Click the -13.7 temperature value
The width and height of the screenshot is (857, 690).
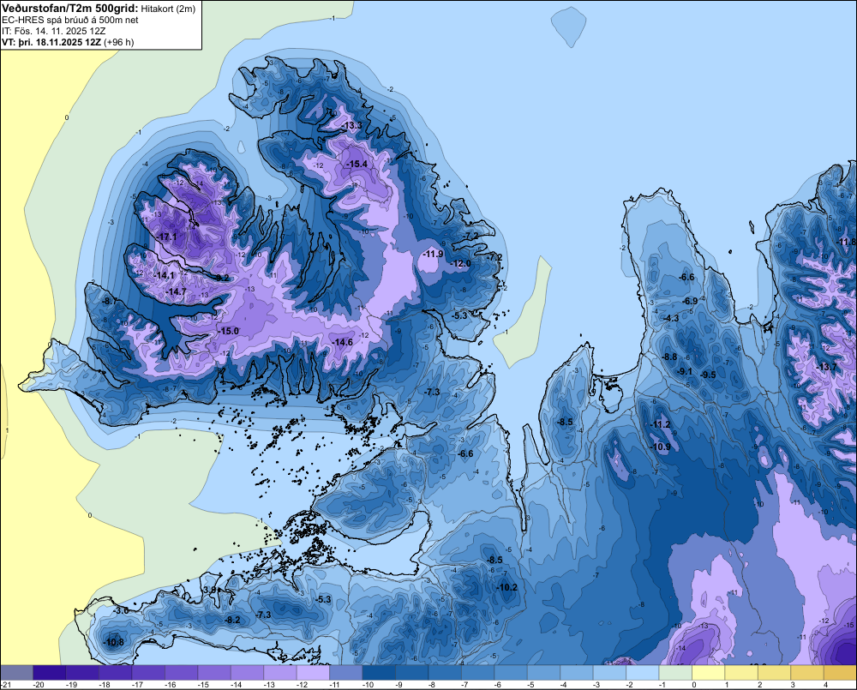pyautogui.click(x=826, y=368)
